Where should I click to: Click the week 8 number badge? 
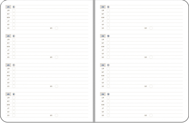(x=14, y=94)
